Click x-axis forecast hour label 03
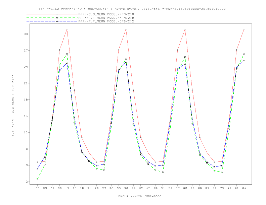Viewport: 266px width, 205px height. coord(45,188)
